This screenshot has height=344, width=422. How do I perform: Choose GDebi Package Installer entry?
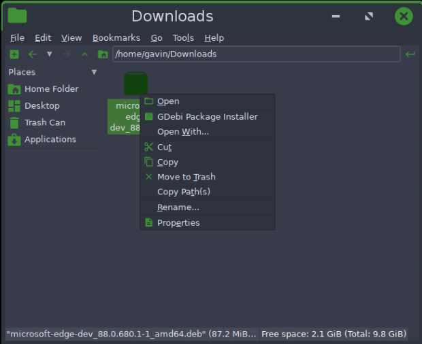tap(207, 117)
